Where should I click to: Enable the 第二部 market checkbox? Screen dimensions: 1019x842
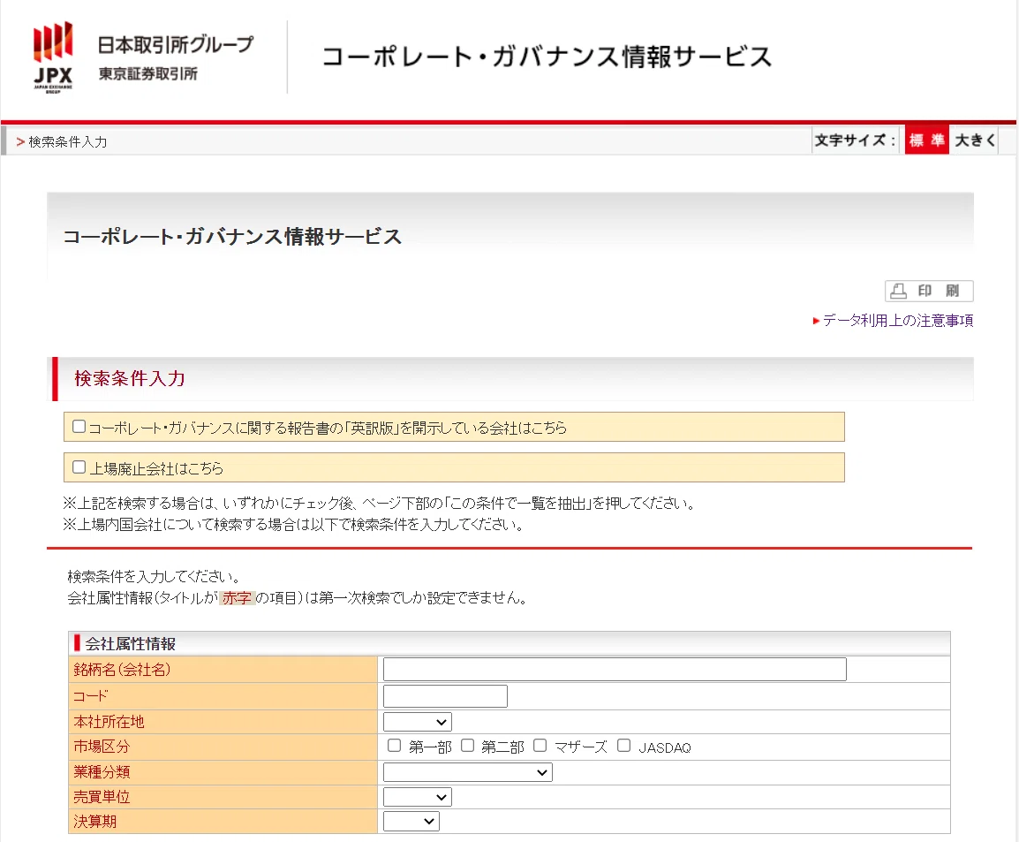[467, 745]
